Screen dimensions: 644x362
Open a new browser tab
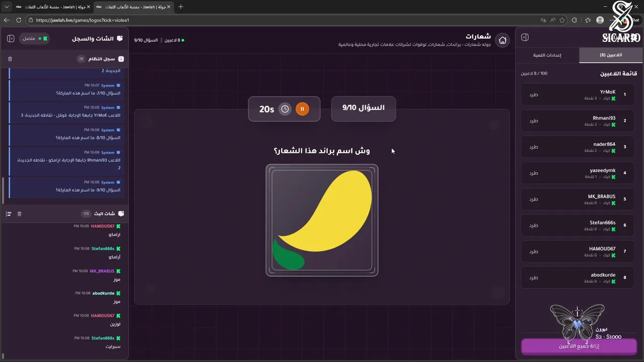click(181, 7)
